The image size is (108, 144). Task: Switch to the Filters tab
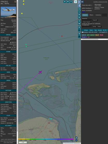(x=91, y=15)
